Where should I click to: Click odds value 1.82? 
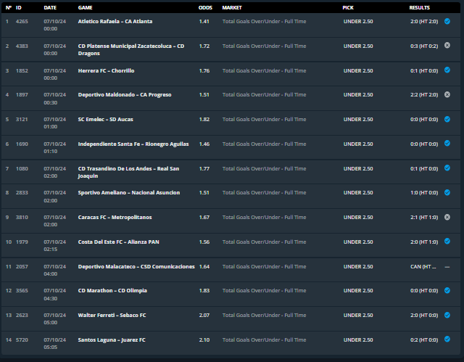204,119
